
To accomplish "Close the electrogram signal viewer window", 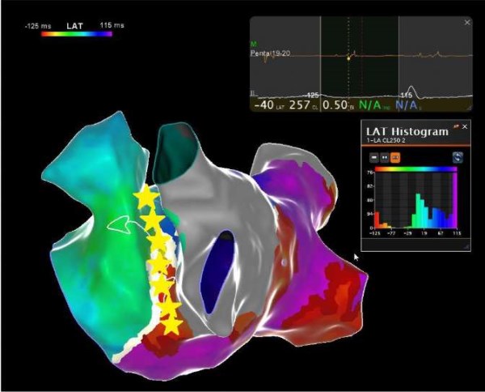I will (x=466, y=23).
